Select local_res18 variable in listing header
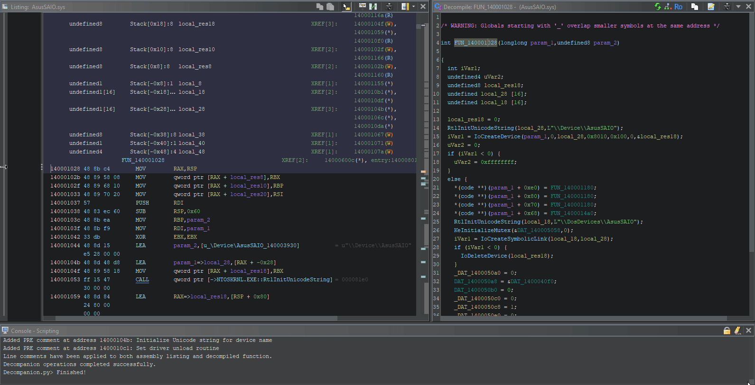Viewport: 755px width, 385px height. 196,24
